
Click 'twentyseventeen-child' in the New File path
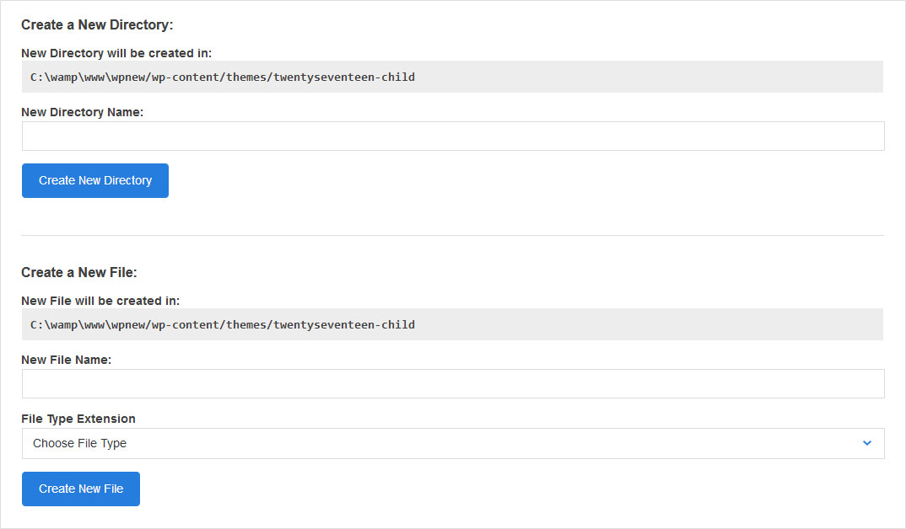(344, 324)
